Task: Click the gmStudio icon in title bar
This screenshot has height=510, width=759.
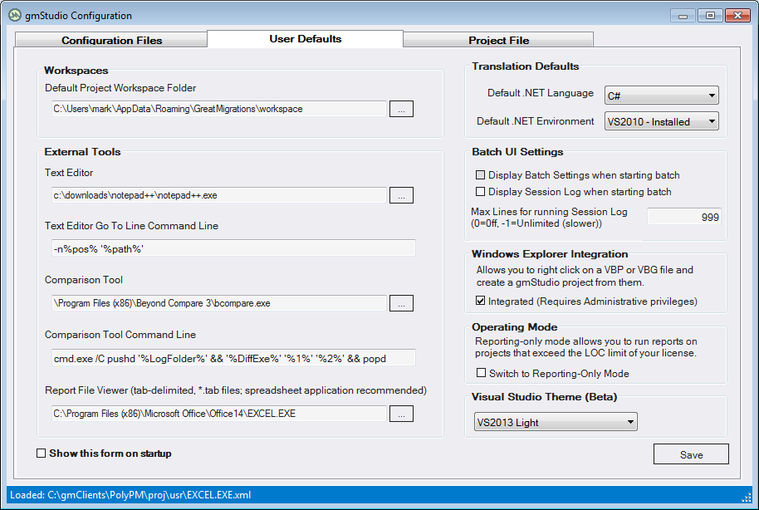Action: pos(15,15)
